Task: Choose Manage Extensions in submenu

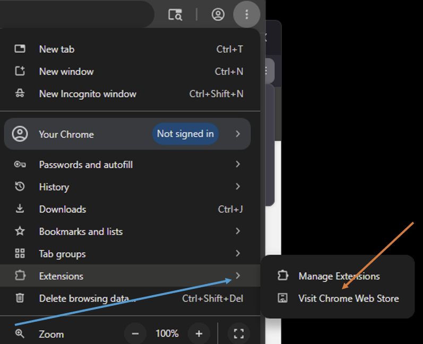Action: click(x=338, y=276)
